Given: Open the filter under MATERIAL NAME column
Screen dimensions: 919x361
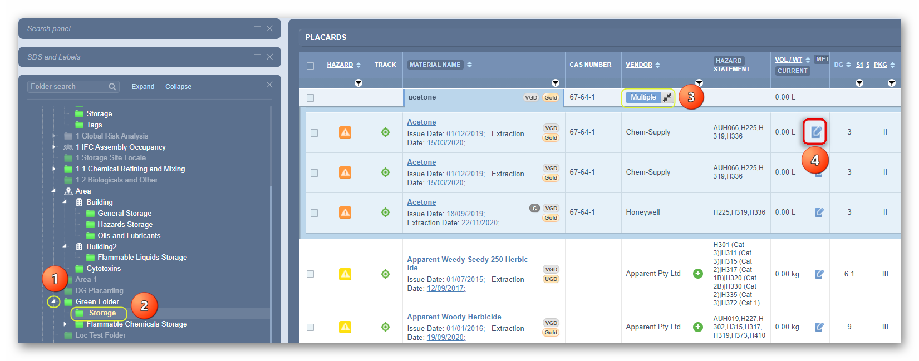Looking at the screenshot, I should (x=556, y=83).
